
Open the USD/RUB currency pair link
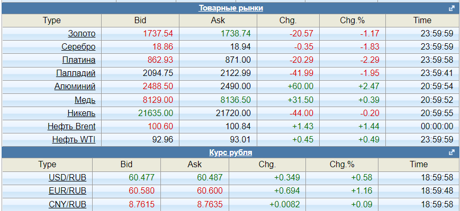click(67, 178)
